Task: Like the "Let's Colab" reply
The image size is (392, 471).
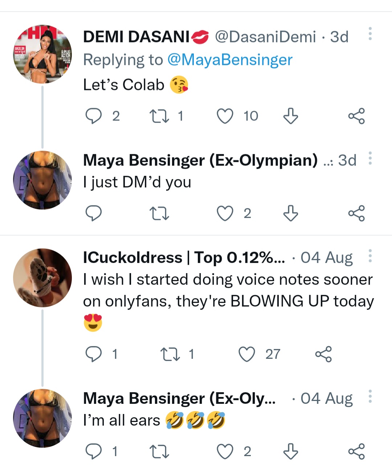Action: tap(225, 116)
